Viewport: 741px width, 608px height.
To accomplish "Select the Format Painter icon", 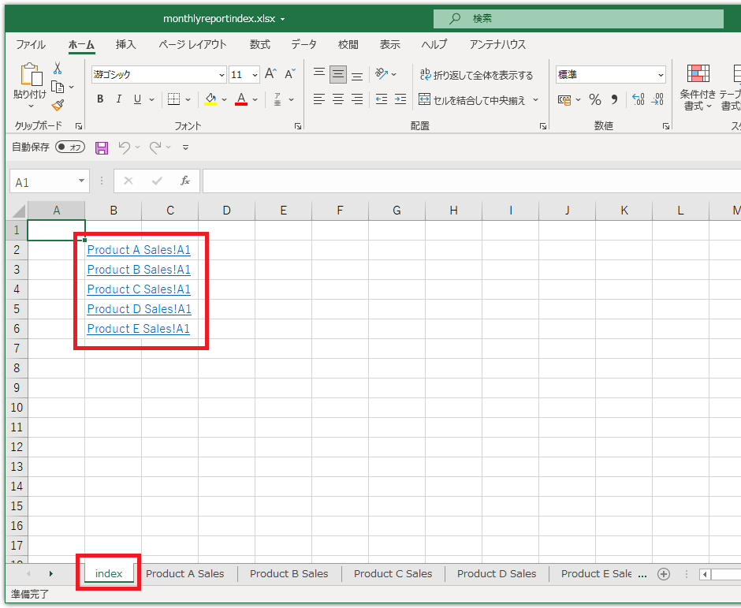I will (58, 105).
